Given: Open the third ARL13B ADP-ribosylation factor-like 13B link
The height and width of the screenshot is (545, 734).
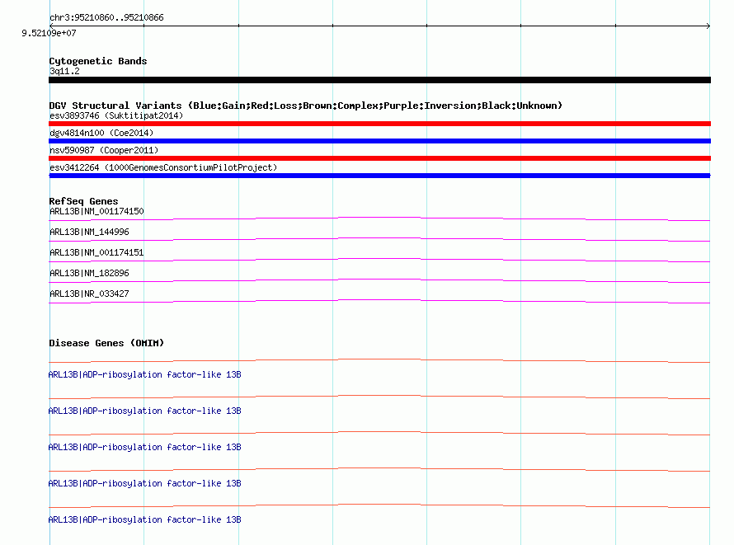Looking at the screenshot, I should point(144,447).
